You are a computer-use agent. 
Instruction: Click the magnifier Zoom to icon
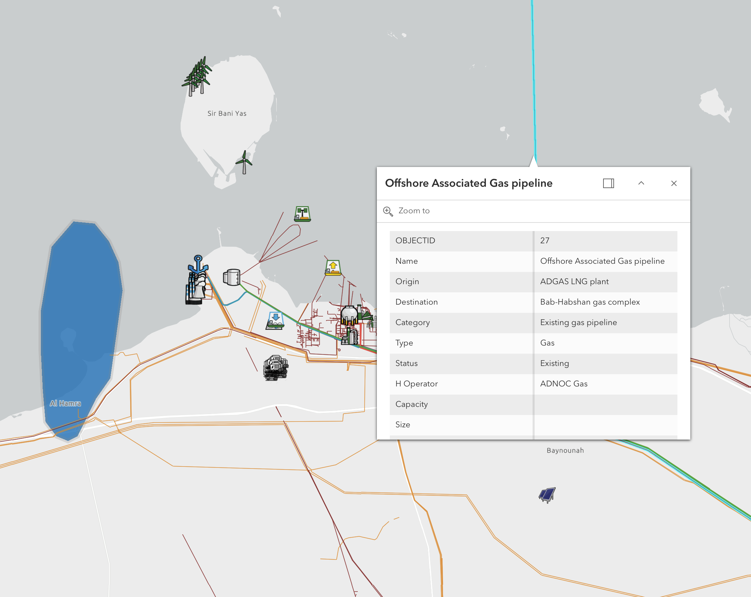click(x=388, y=211)
